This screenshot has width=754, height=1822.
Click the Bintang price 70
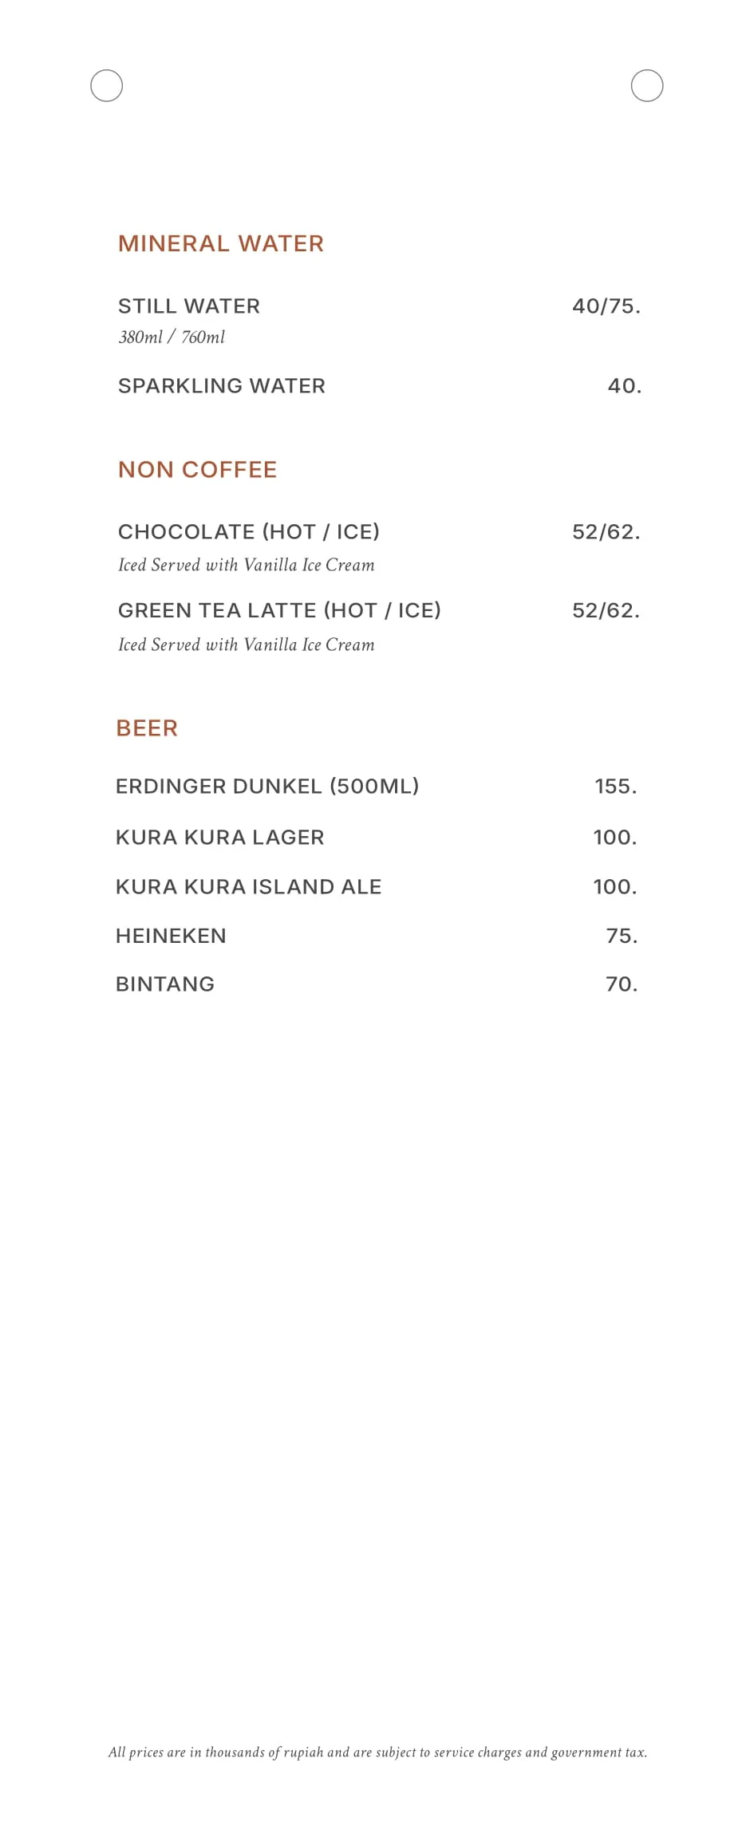coord(622,984)
